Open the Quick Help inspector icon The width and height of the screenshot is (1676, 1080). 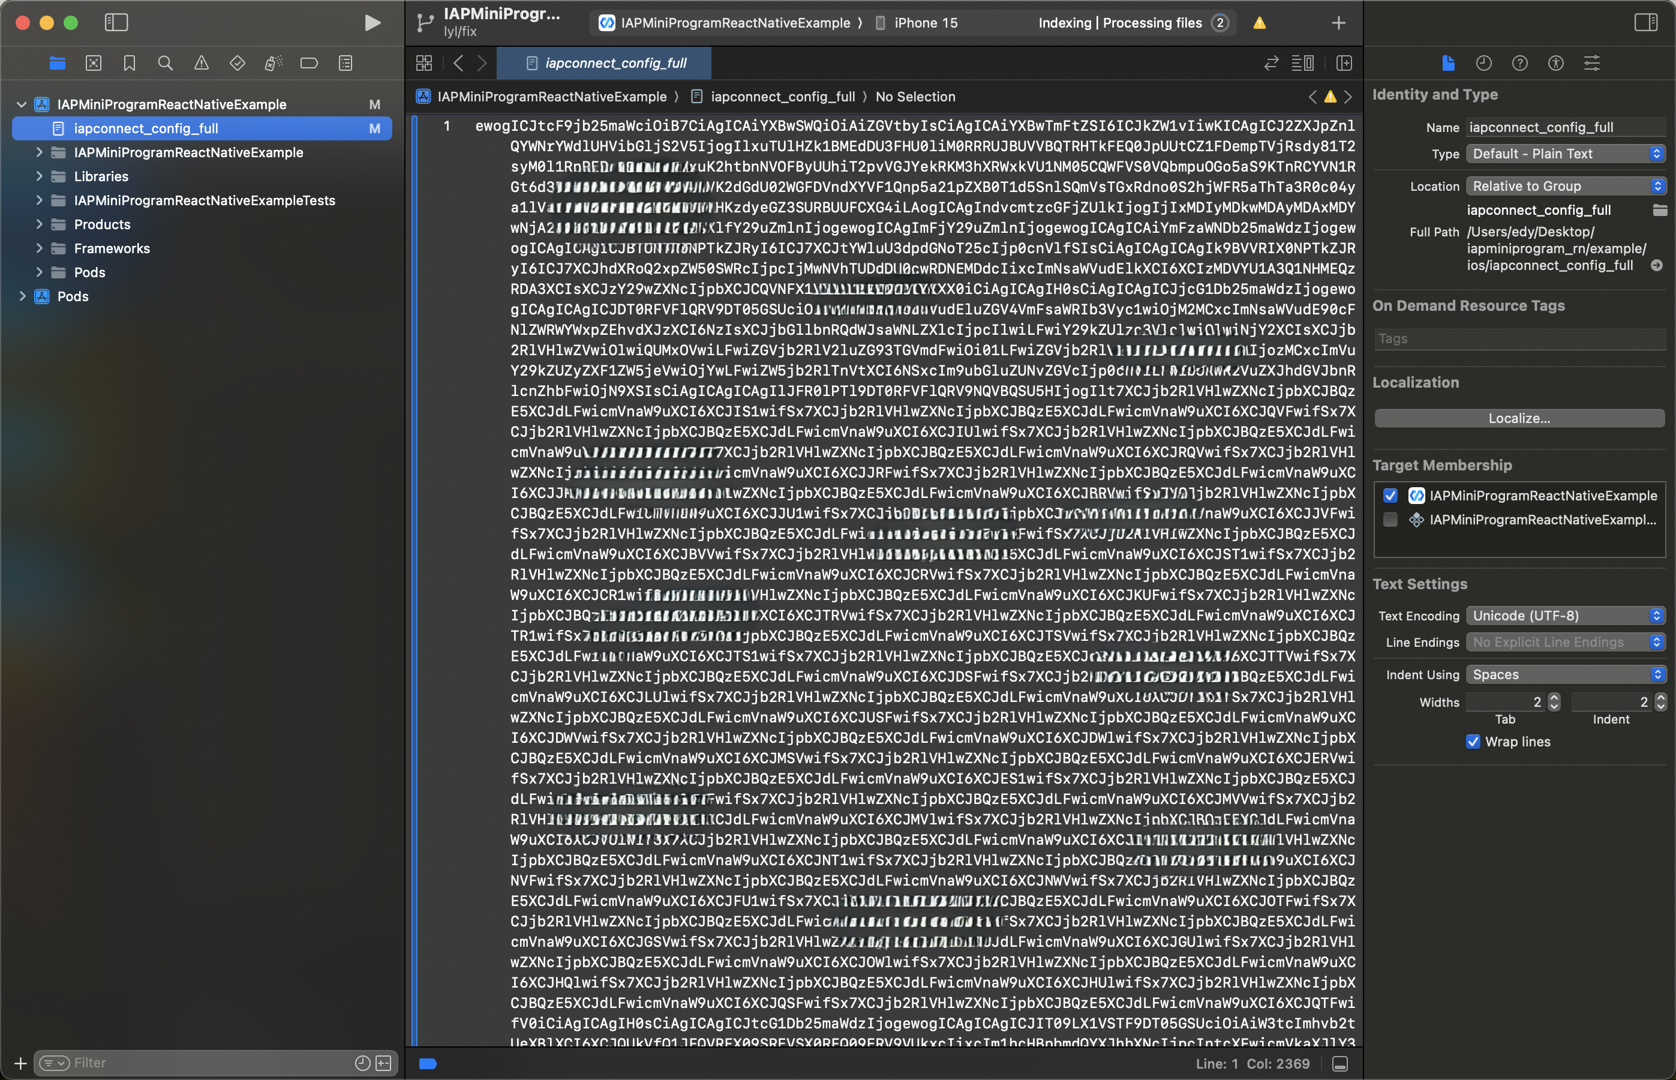[x=1519, y=63]
